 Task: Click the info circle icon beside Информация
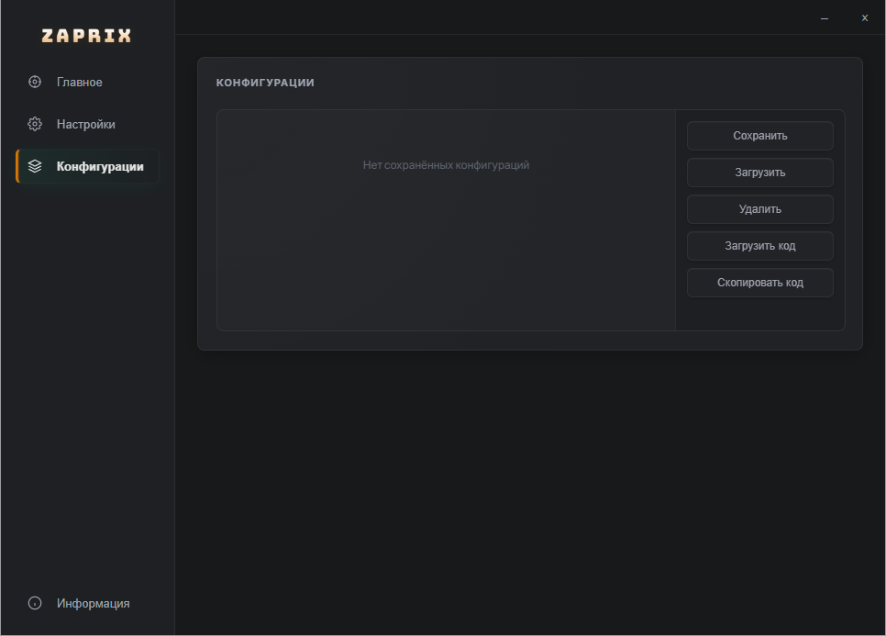pyautogui.click(x=35, y=603)
